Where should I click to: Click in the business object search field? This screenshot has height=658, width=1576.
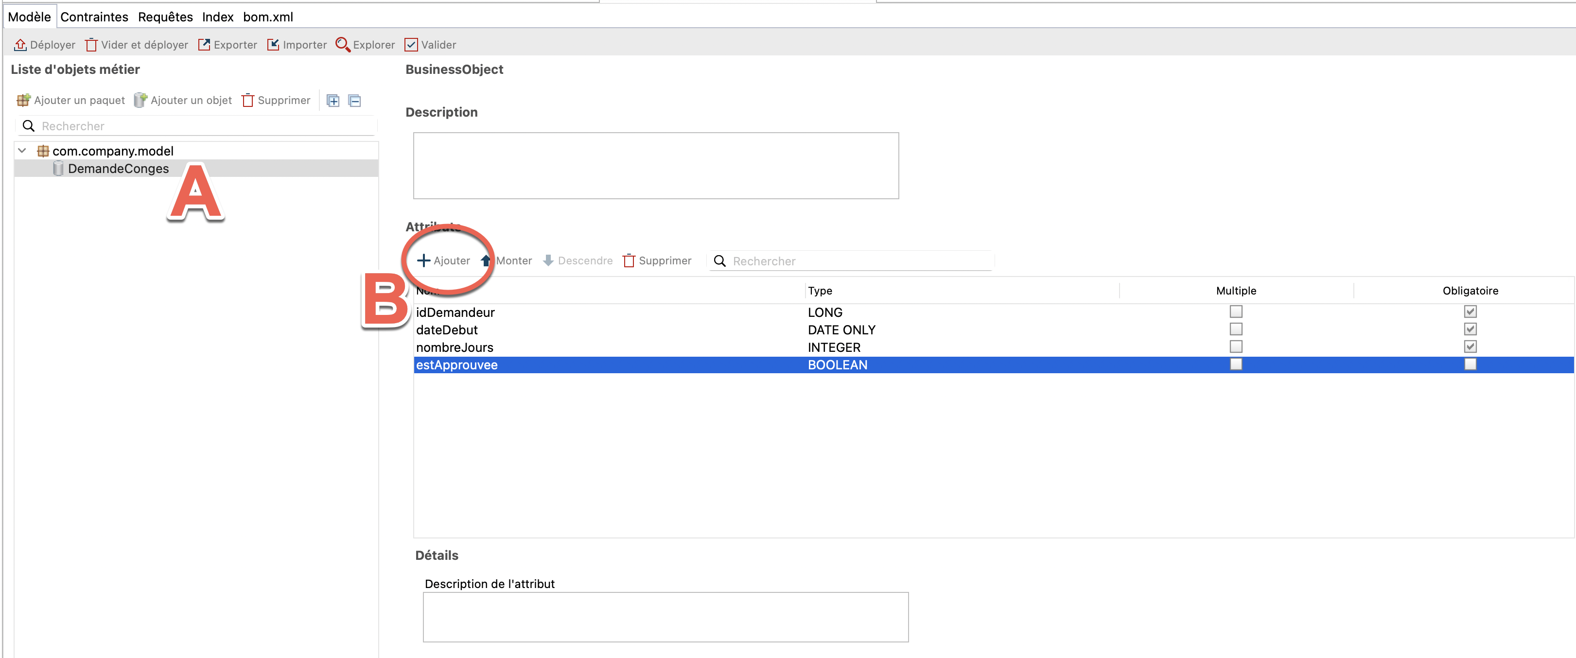196,126
